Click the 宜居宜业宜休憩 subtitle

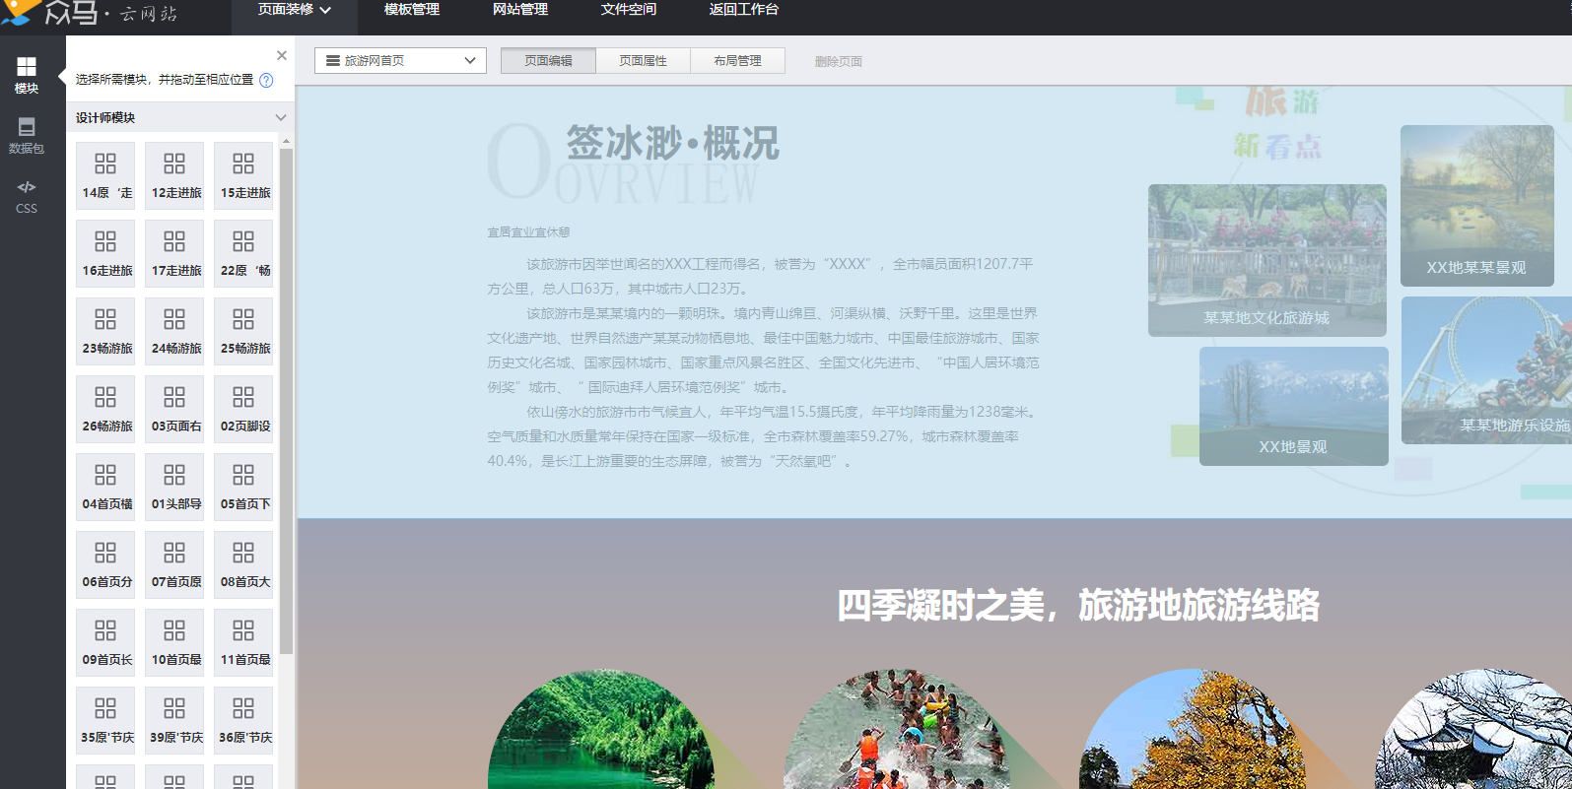click(x=528, y=232)
